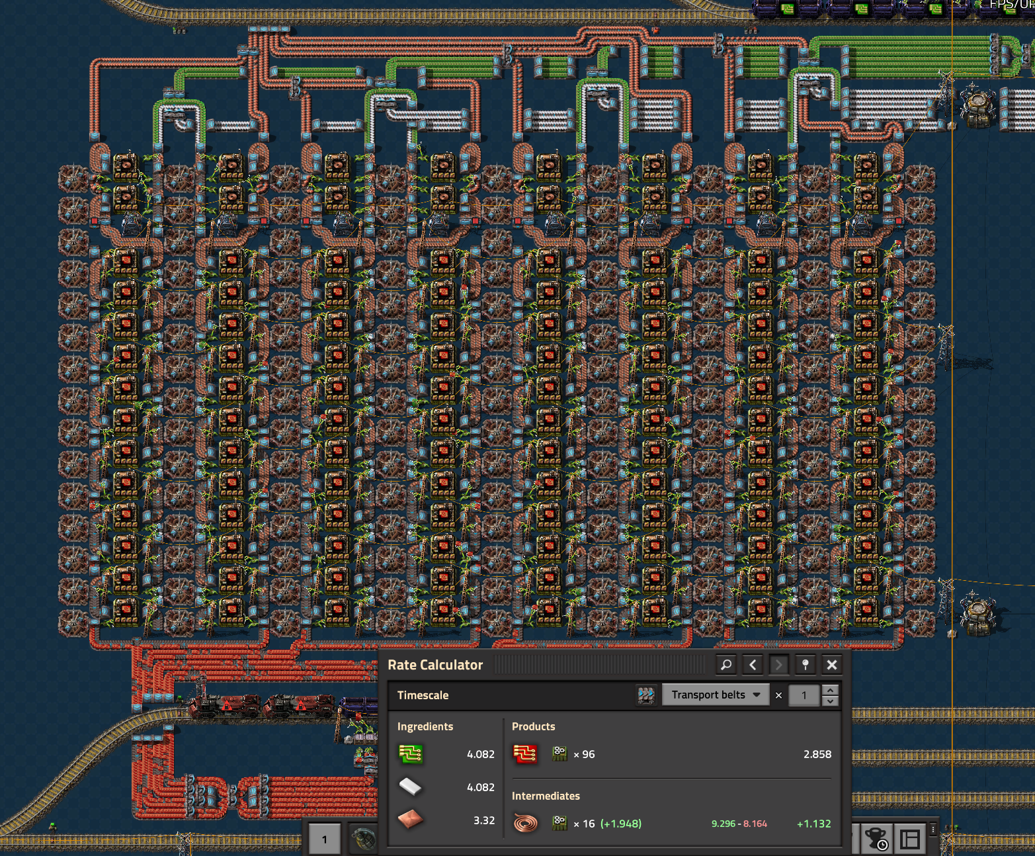Go back to the previous rate calculation
This screenshot has height=856, width=1035.
click(753, 665)
